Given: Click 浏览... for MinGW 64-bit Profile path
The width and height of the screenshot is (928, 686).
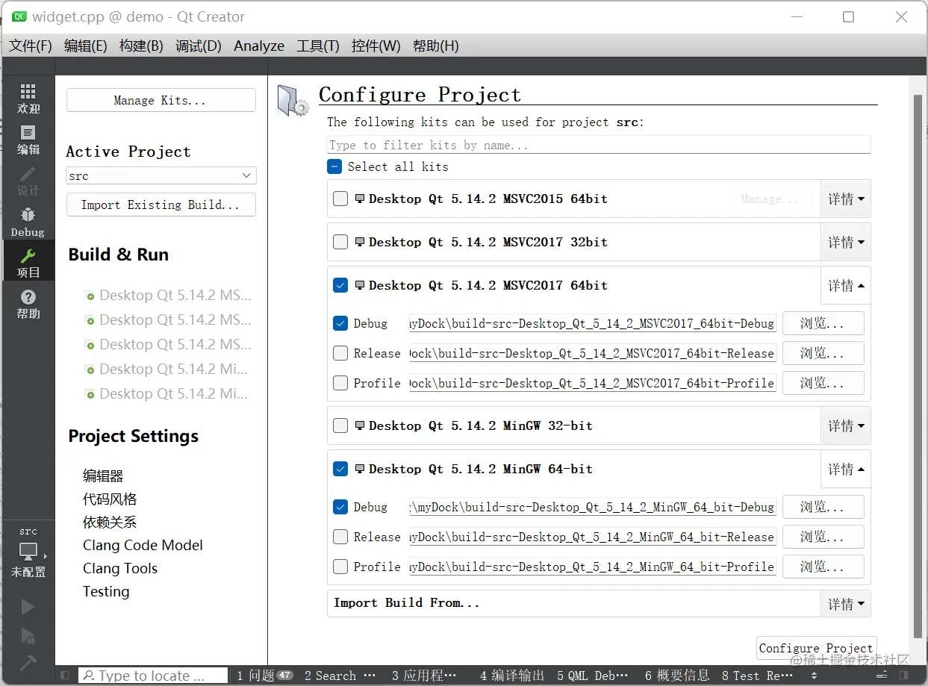Looking at the screenshot, I should tap(823, 567).
